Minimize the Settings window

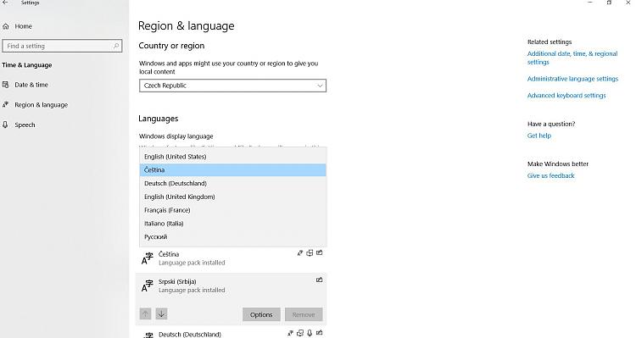(x=590, y=3)
